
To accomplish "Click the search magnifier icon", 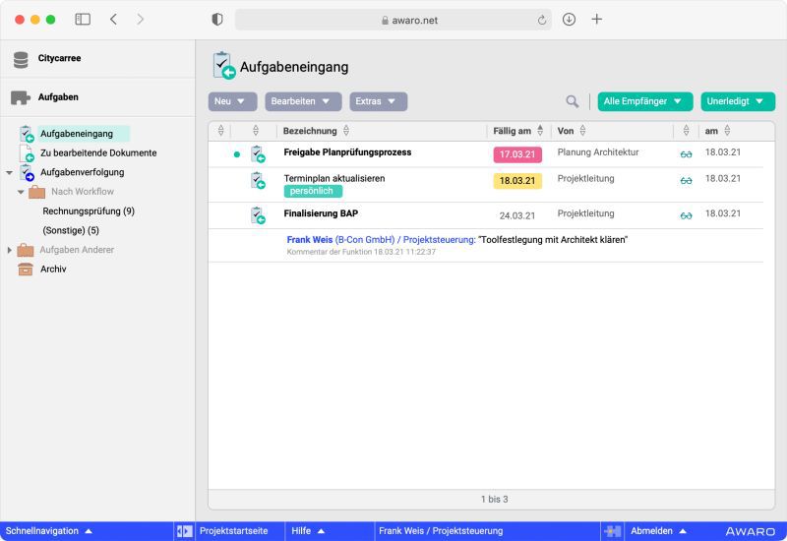I will [x=573, y=101].
